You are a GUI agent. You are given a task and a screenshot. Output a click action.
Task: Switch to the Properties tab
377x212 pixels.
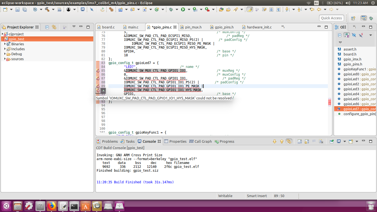click(x=175, y=141)
